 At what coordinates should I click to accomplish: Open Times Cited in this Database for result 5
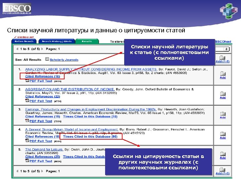(x=84, y=157)
